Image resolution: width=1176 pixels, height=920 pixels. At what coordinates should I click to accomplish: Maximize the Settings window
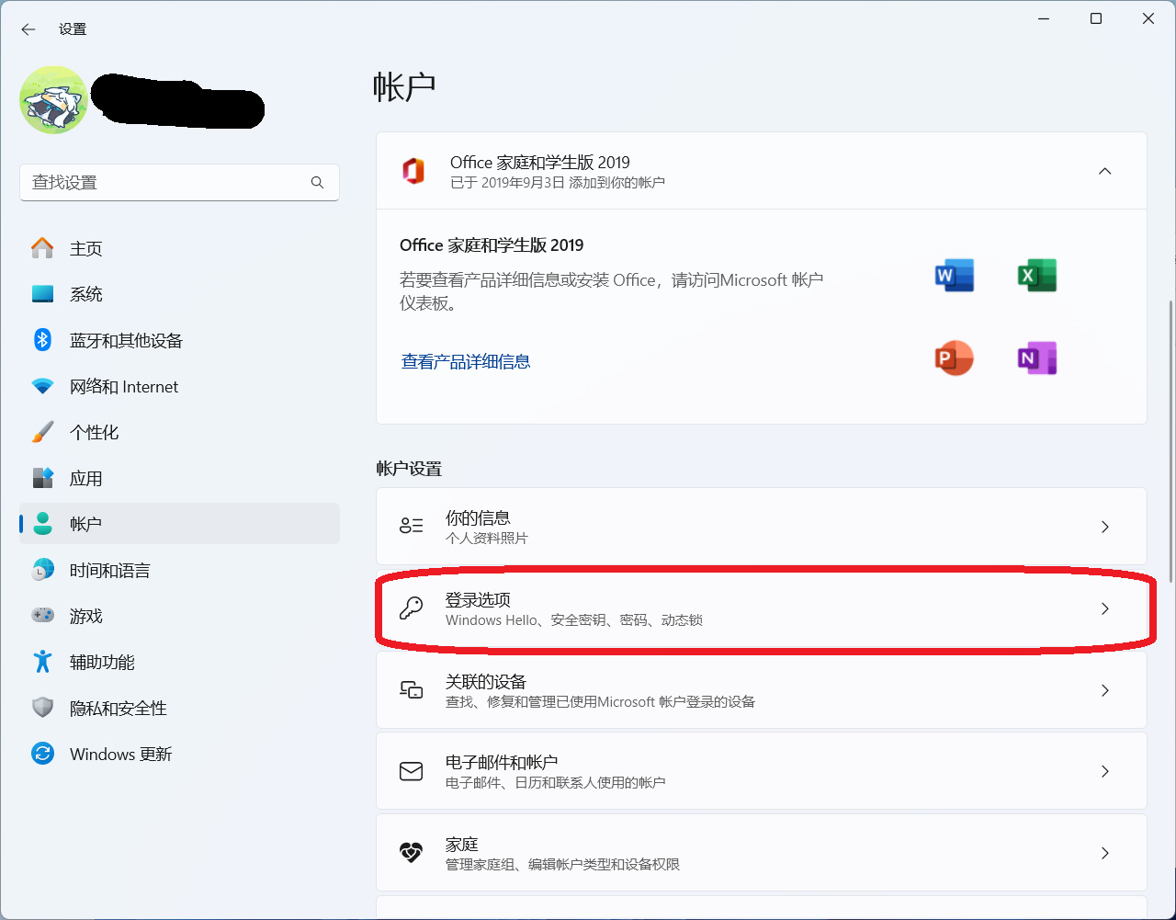click(x=1096, y=18)
